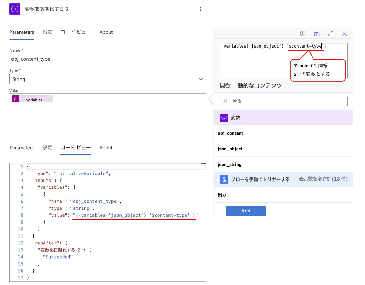Open the three-dot more options menu
This screenshot has height=285, width=365.
pyautogui.click(x=200, y=9)
